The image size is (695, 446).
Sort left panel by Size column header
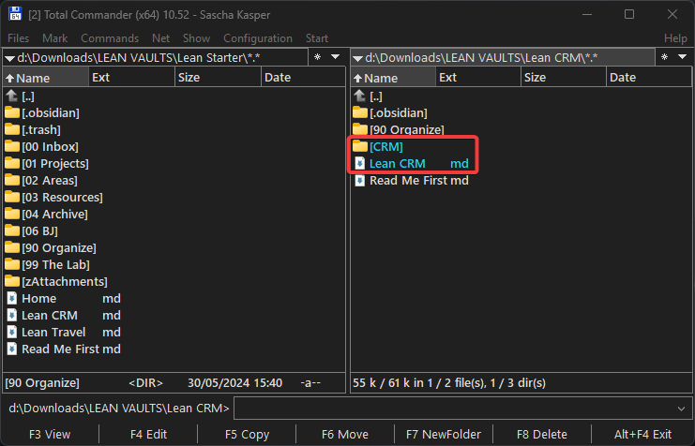point(219,78)
